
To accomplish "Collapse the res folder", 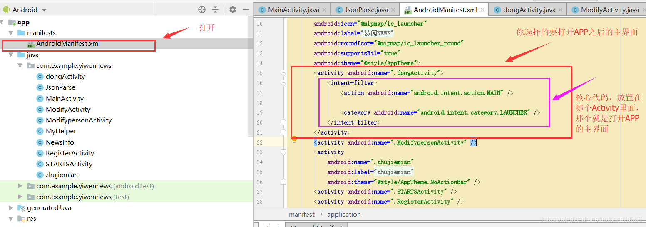I will [11, 218].
